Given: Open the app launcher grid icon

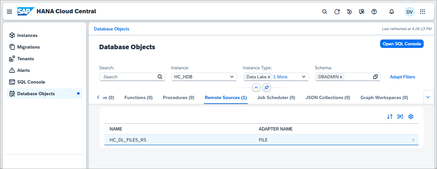Looking at the screenshot, I should pyautogui.click(x=422, y=12).
